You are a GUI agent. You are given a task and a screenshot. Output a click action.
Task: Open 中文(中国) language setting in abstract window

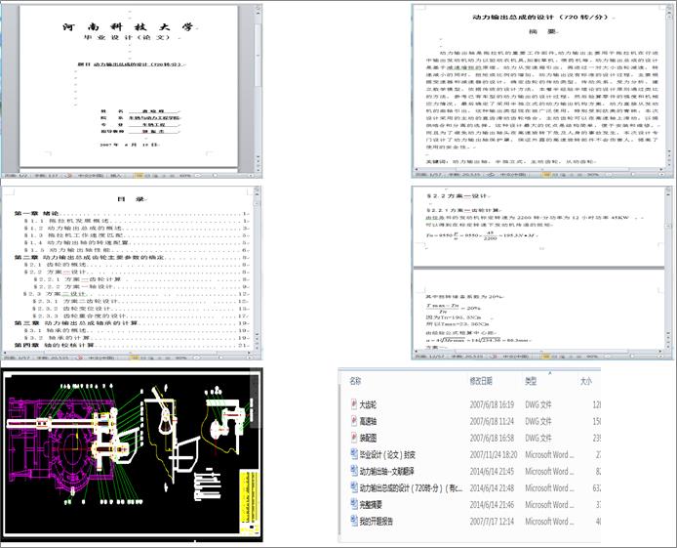point(514,175)
